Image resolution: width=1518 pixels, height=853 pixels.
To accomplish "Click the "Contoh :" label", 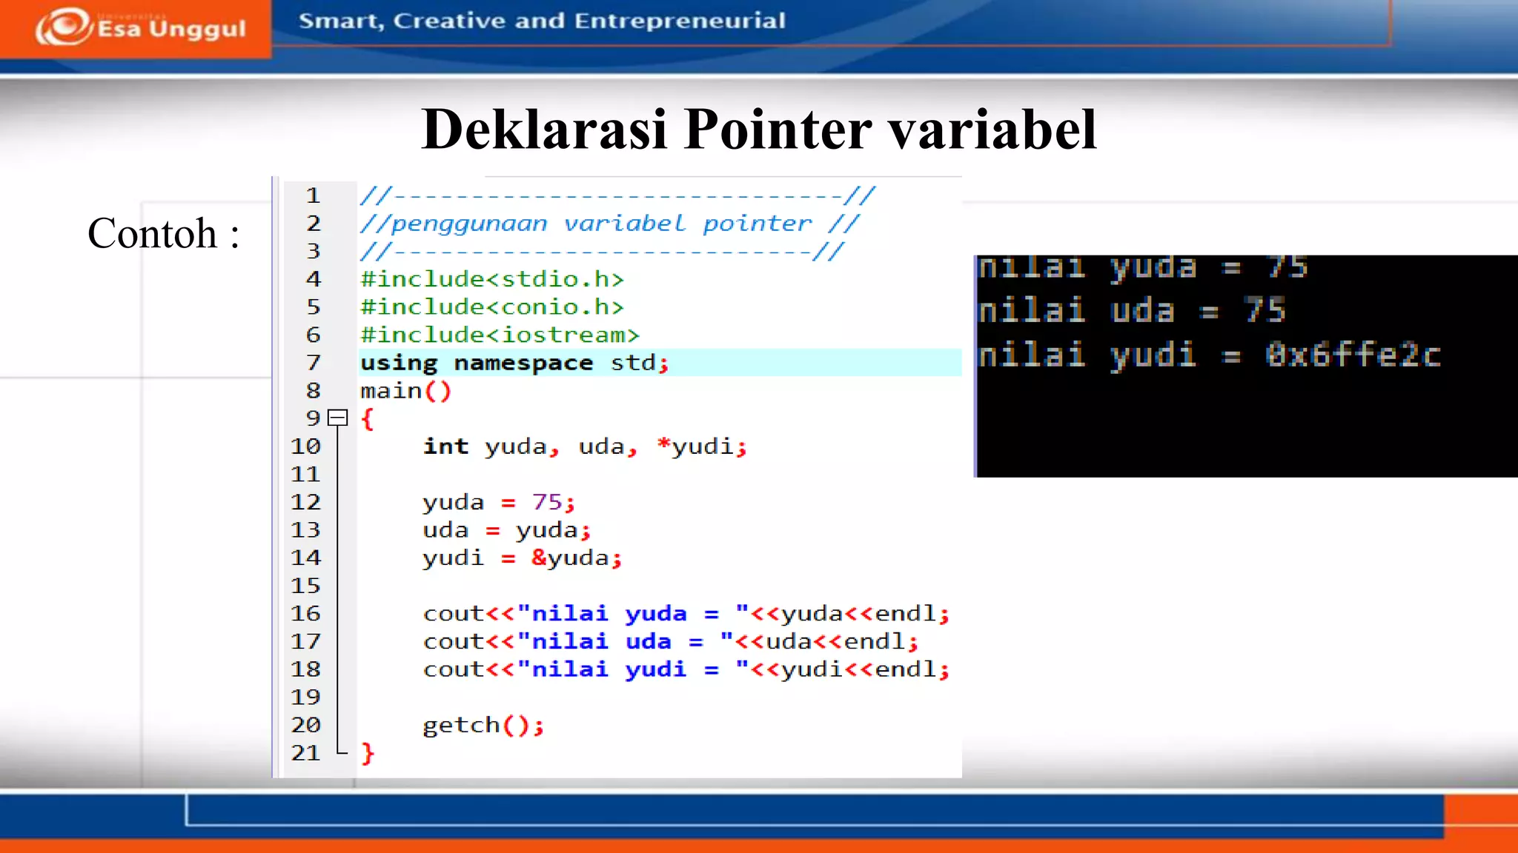I will pyautogui.click(x=164, y=233).
